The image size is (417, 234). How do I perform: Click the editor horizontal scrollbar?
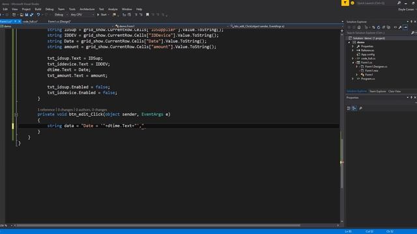(158, 226)
